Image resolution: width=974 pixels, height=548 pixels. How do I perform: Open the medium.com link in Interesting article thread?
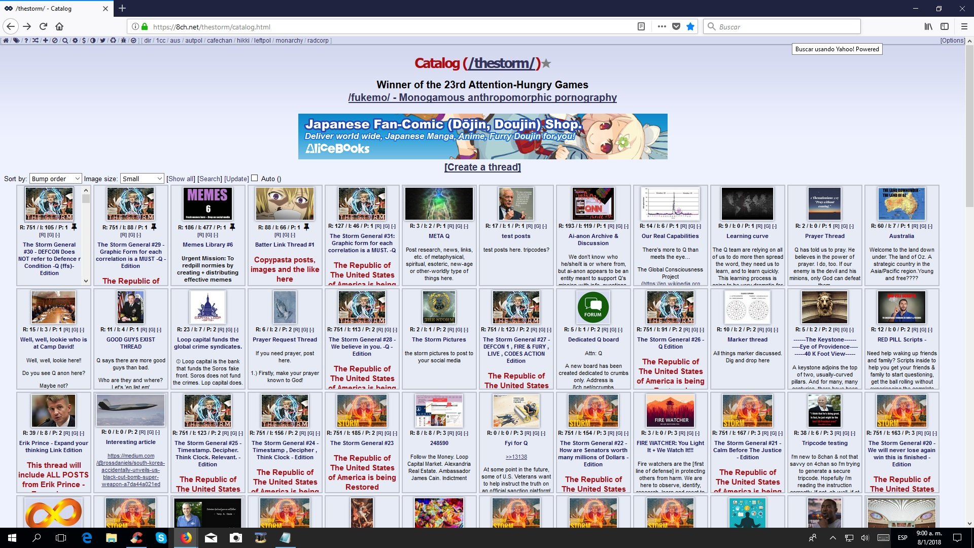tap(131, 470)
